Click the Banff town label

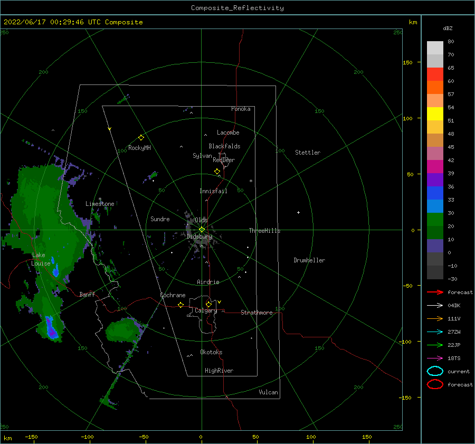[x=87, y=294]
